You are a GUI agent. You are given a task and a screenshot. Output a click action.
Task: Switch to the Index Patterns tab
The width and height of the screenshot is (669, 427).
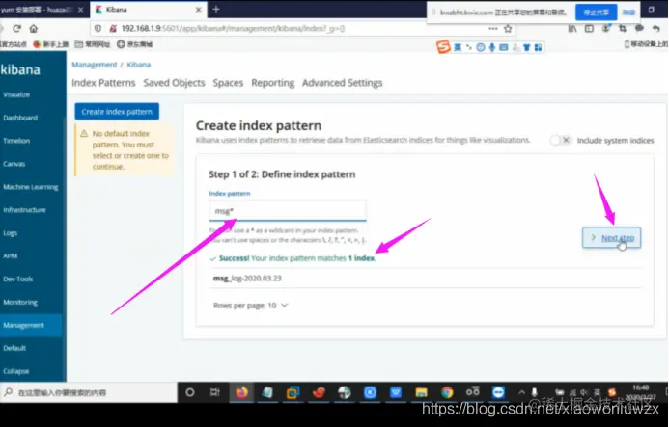click(103, 83)
